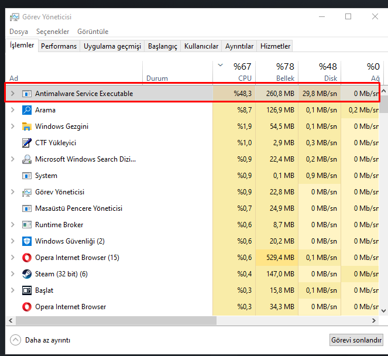
Task: Click the 29,8 MB/sn disk value
Action: pos(320,94)
